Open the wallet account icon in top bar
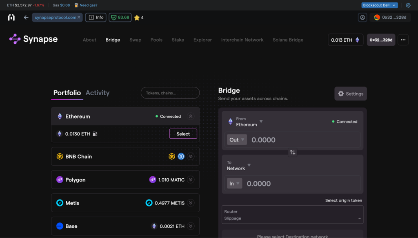The image size is (418, 238). (362, 17)
